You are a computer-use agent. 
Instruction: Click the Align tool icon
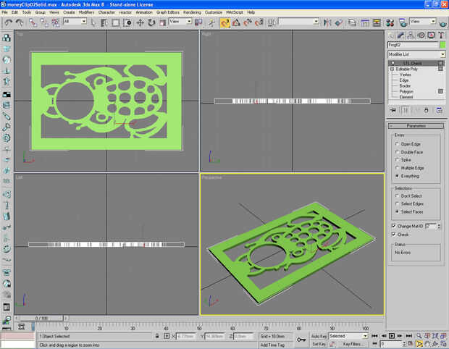tap(339, 22)
